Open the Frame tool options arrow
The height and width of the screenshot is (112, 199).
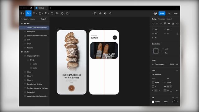[36, 13]
